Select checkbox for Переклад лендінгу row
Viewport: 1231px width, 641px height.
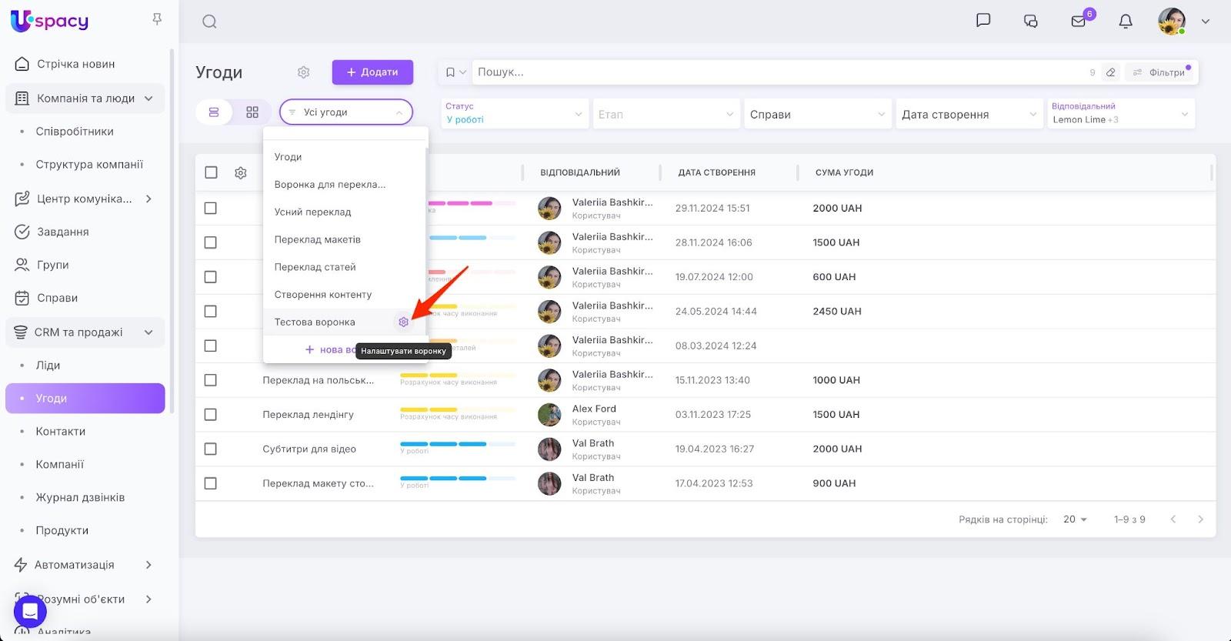tap(211, 415)
